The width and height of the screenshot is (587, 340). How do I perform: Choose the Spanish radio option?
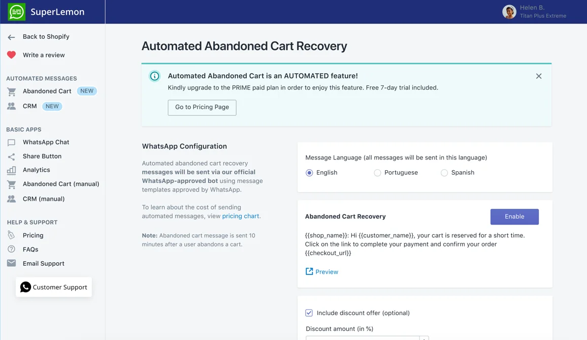(444, 173)
